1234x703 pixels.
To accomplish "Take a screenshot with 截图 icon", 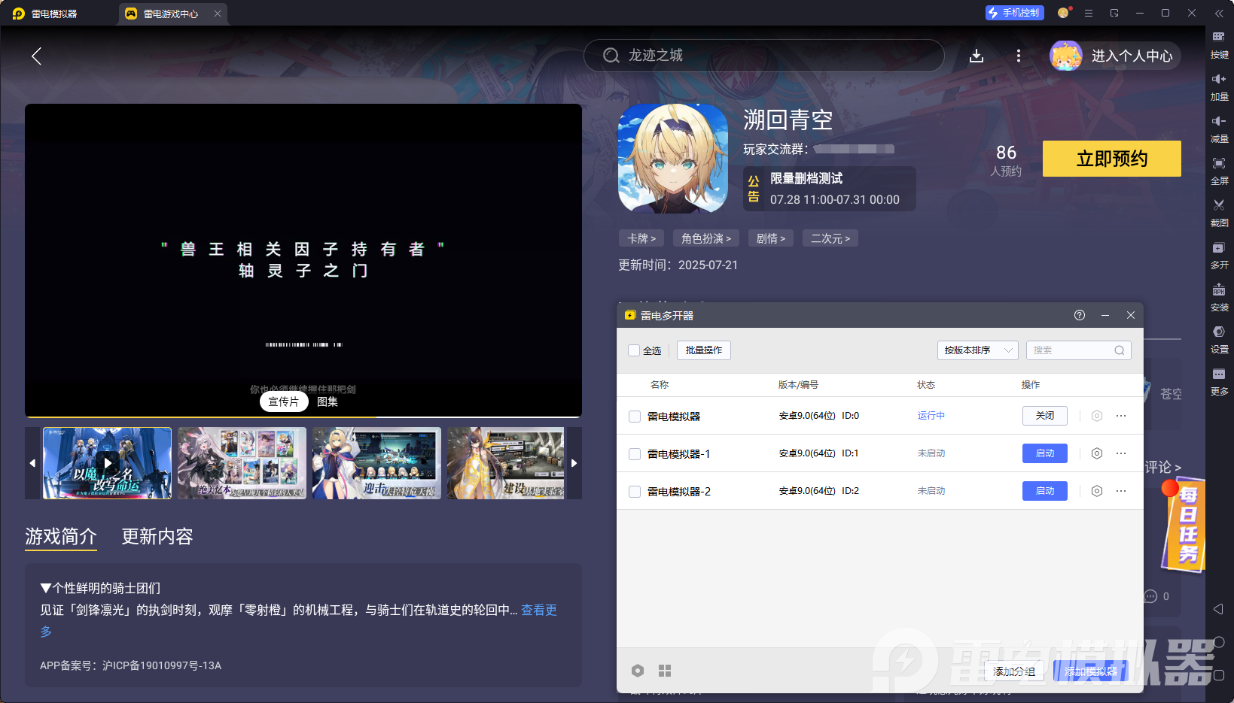I will (x=1219, y=205).
